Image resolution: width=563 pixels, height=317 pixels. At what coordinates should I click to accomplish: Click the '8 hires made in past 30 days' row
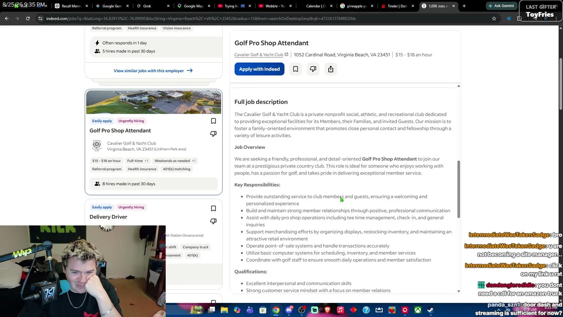click(x=154, y=184)
